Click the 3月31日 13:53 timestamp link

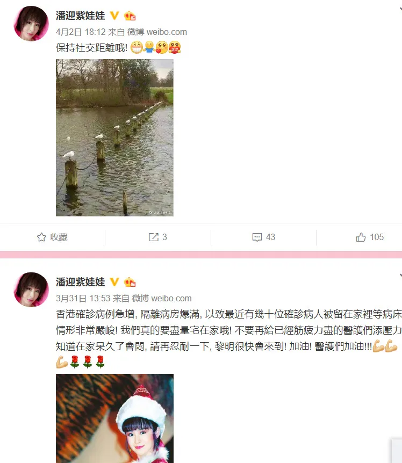click(83, 298)
